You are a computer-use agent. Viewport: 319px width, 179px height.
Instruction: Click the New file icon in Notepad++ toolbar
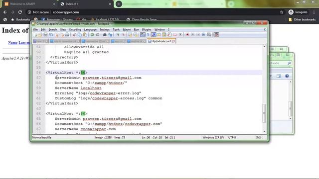35,35
